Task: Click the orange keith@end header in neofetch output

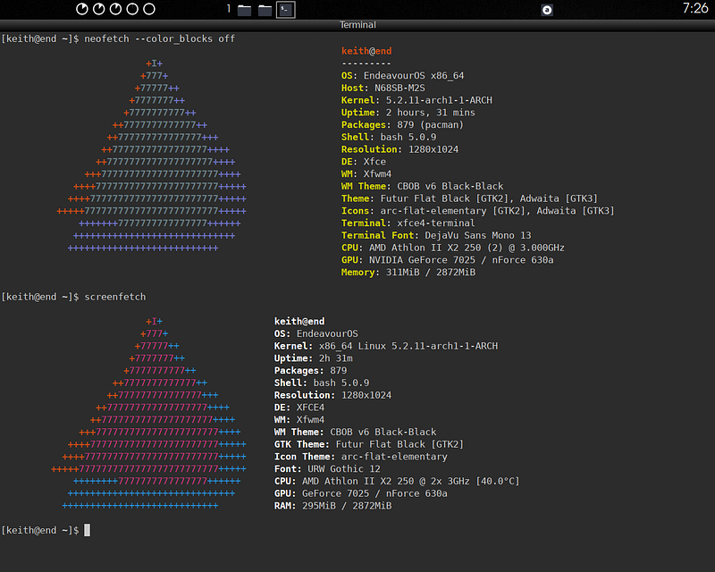Action: [x=366, y=52]
